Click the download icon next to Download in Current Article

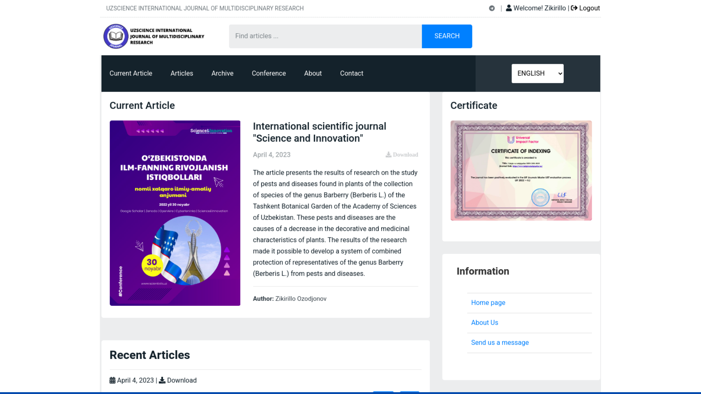click(x=388, y=155)
